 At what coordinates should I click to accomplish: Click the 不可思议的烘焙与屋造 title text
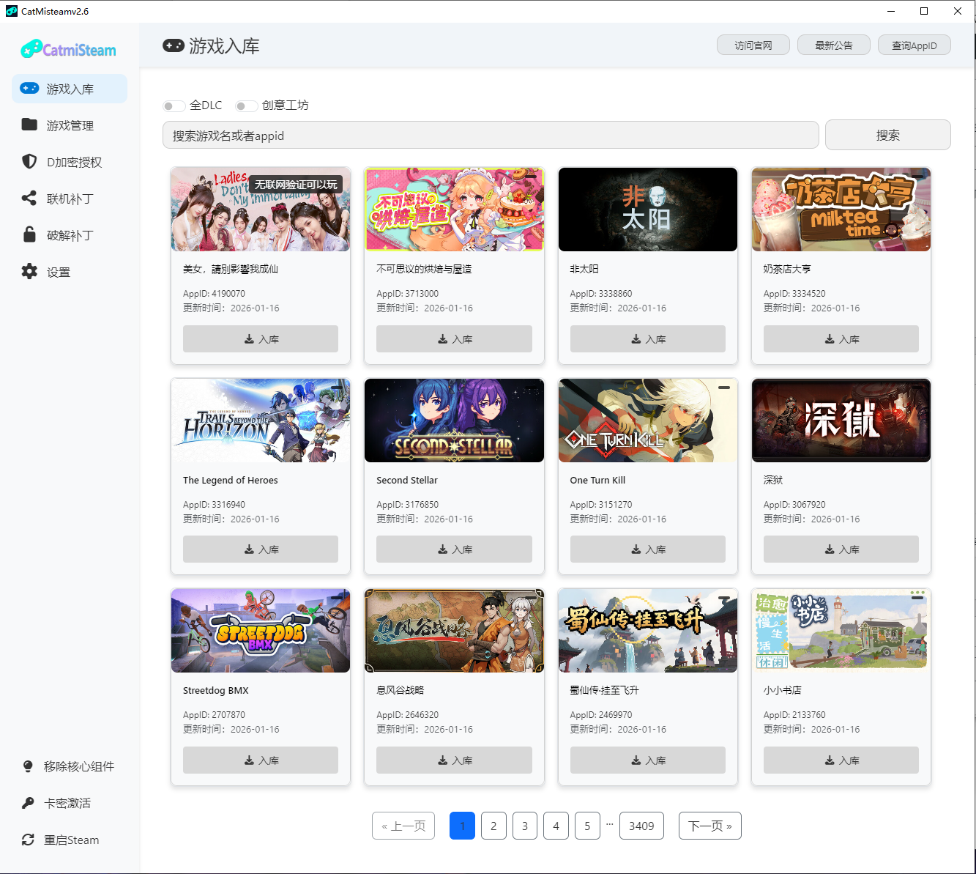pyautogui.click(x=424, y=269)
